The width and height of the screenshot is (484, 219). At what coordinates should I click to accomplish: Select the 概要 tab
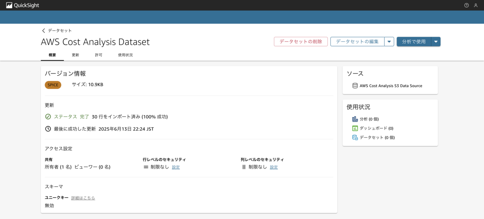point(52,55)
